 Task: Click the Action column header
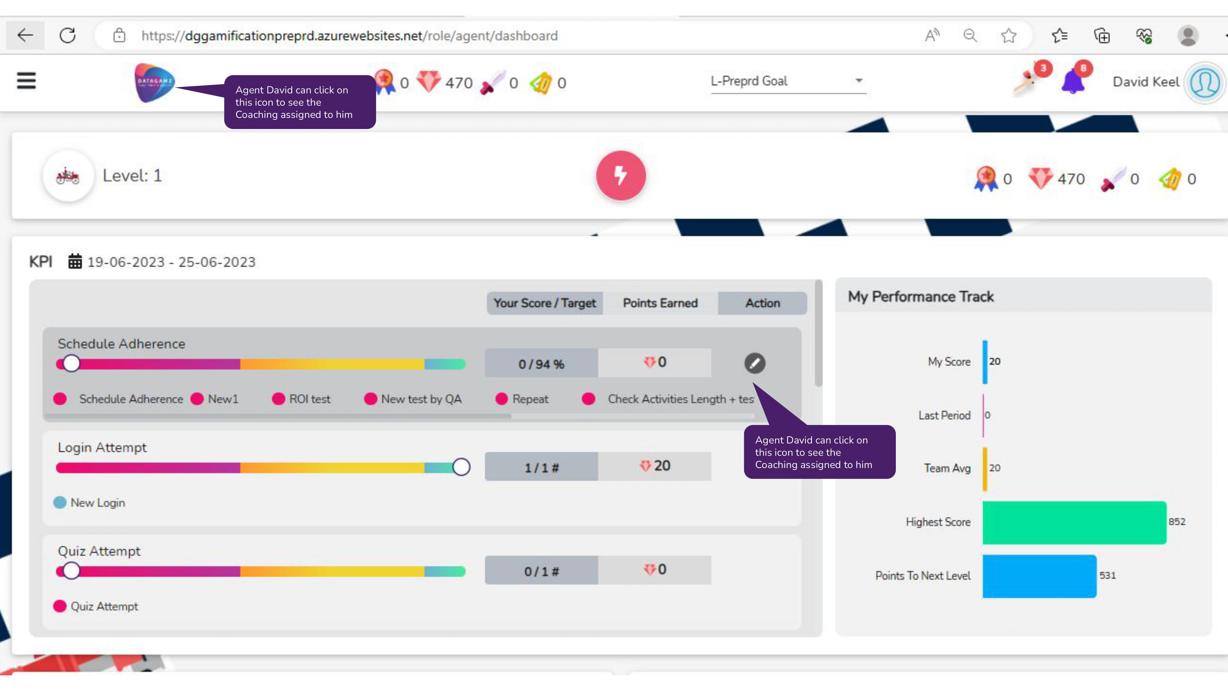(762, 303)
